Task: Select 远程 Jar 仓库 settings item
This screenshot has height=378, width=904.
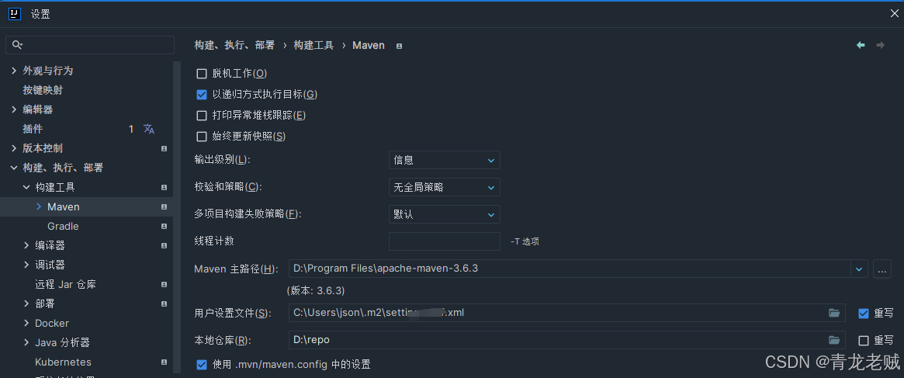Action: tap(65, 285)
